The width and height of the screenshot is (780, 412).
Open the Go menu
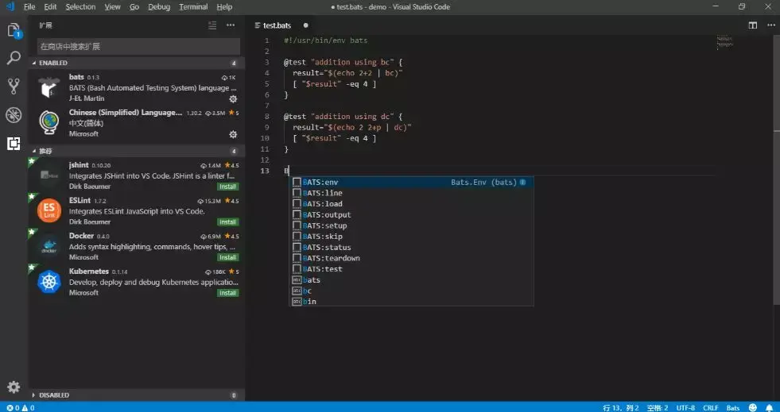click(134, 7)
